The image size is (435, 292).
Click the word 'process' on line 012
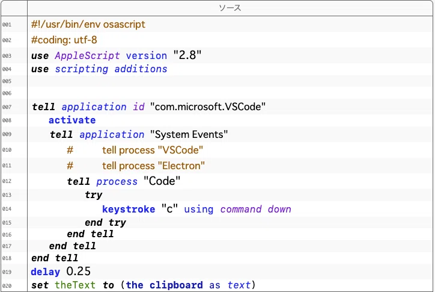tap(117, 182)
